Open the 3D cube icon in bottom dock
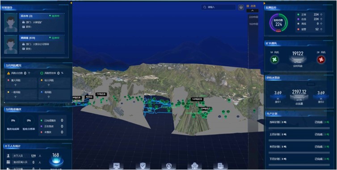The image size is (337, 170). (x=169, y=166)
